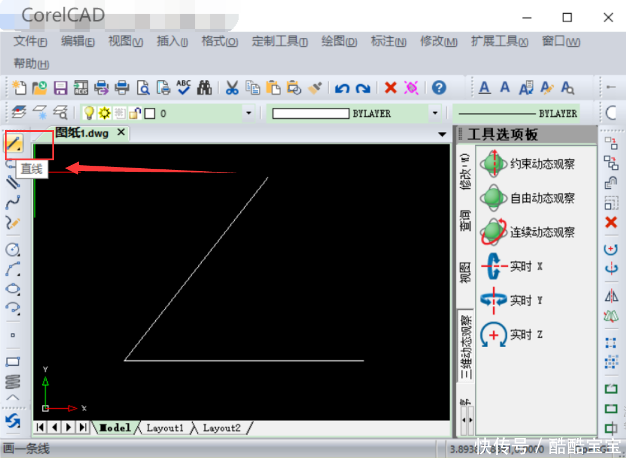Select the Point tool
626x458 pixels.
(x=13, y=335)
